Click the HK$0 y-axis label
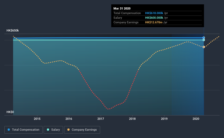The height and width of the screenshot is (138, 224). (10, 112)
